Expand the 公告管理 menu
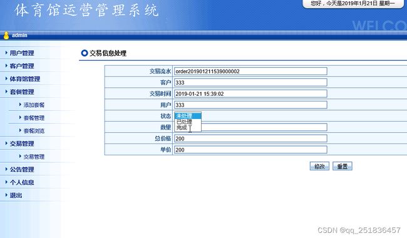This screenshot has width=407, height=238. 22,170
